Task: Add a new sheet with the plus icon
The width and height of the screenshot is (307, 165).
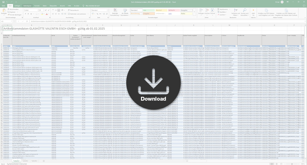Action: point(44,161)
